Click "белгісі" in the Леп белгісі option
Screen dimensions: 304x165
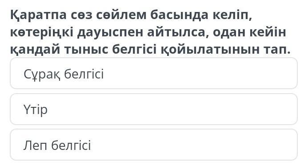71,145
